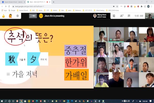Bookmark this page with star icon

click(117, 6)
